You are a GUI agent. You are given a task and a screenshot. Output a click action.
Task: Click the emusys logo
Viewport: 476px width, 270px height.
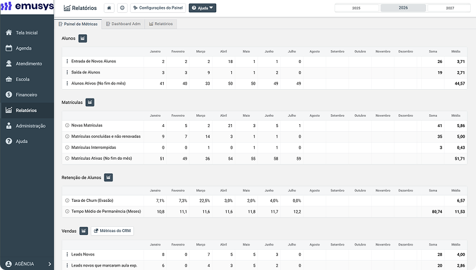click(x=27, y=6)
